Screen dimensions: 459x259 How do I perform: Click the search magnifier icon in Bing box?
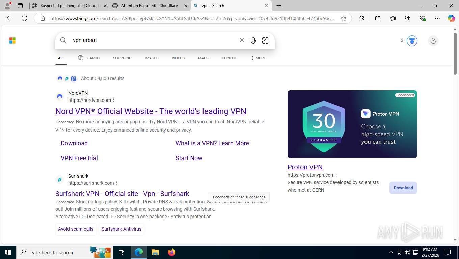[x=63, y=40]
